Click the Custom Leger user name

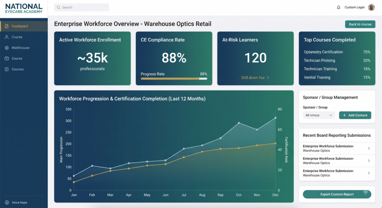(x=354, y=7)
